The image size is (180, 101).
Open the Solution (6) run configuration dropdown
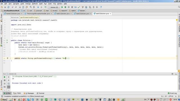point(54,7)
